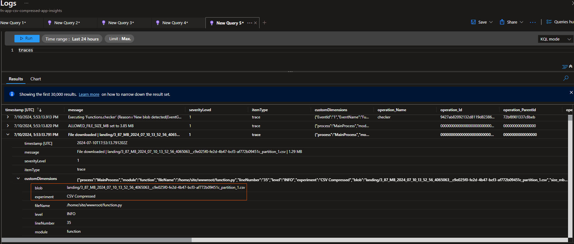Click 'ALLOWED_FILE_SIZE_MB set to 3.85 MB' message

coord(101,126)
